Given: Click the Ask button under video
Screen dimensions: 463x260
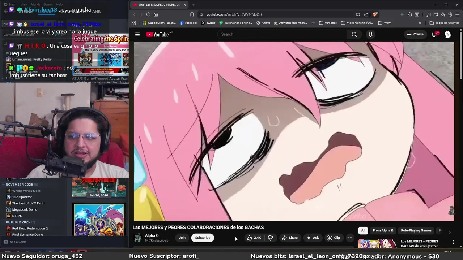Looking at the screenshot, I should pyautogui.click(x=313, y=238).
